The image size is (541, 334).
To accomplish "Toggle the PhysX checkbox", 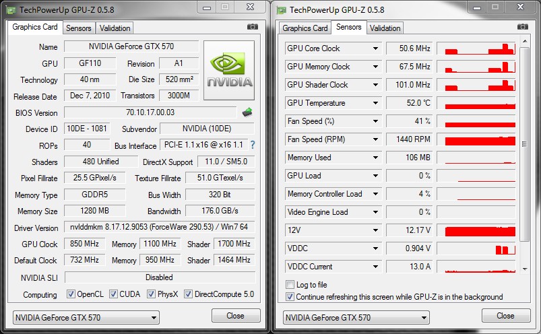I will tap(151, 294).
